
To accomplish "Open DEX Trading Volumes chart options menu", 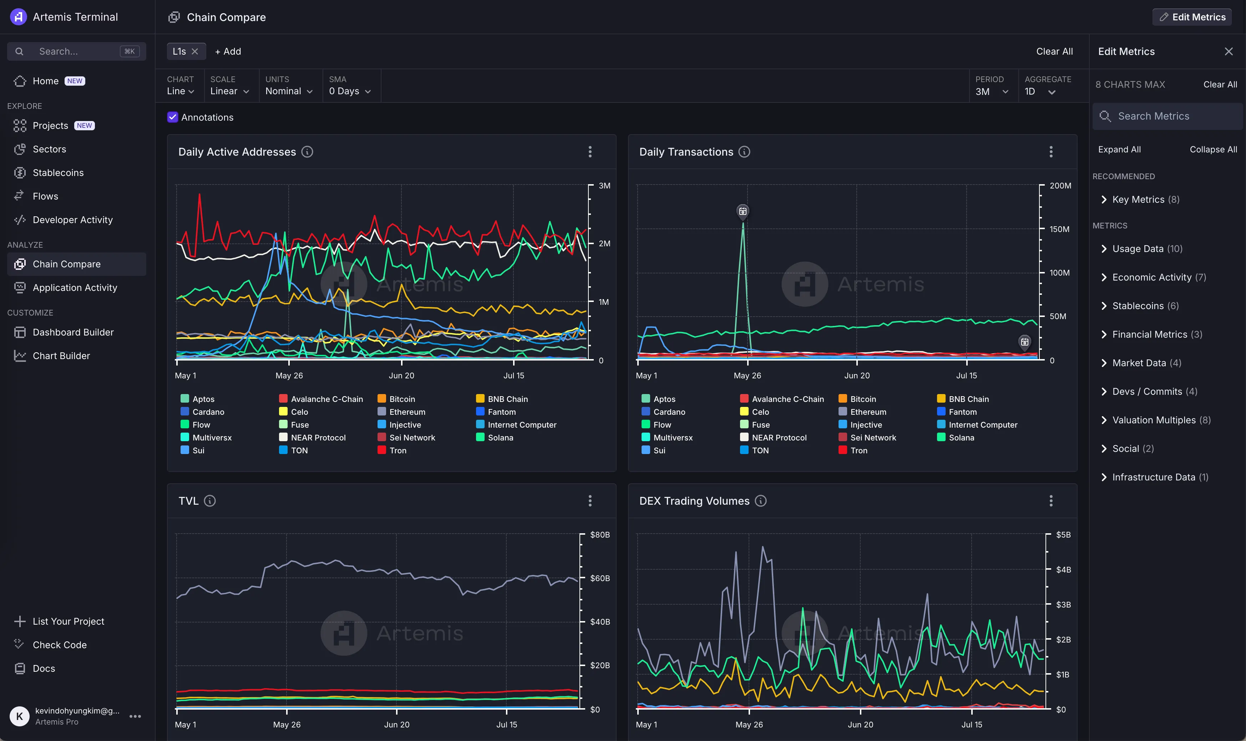I will coord(1052,501).
